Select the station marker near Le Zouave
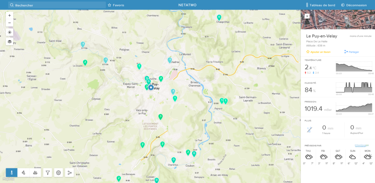This screenshot has height=183, width=375. coord(85,63)
